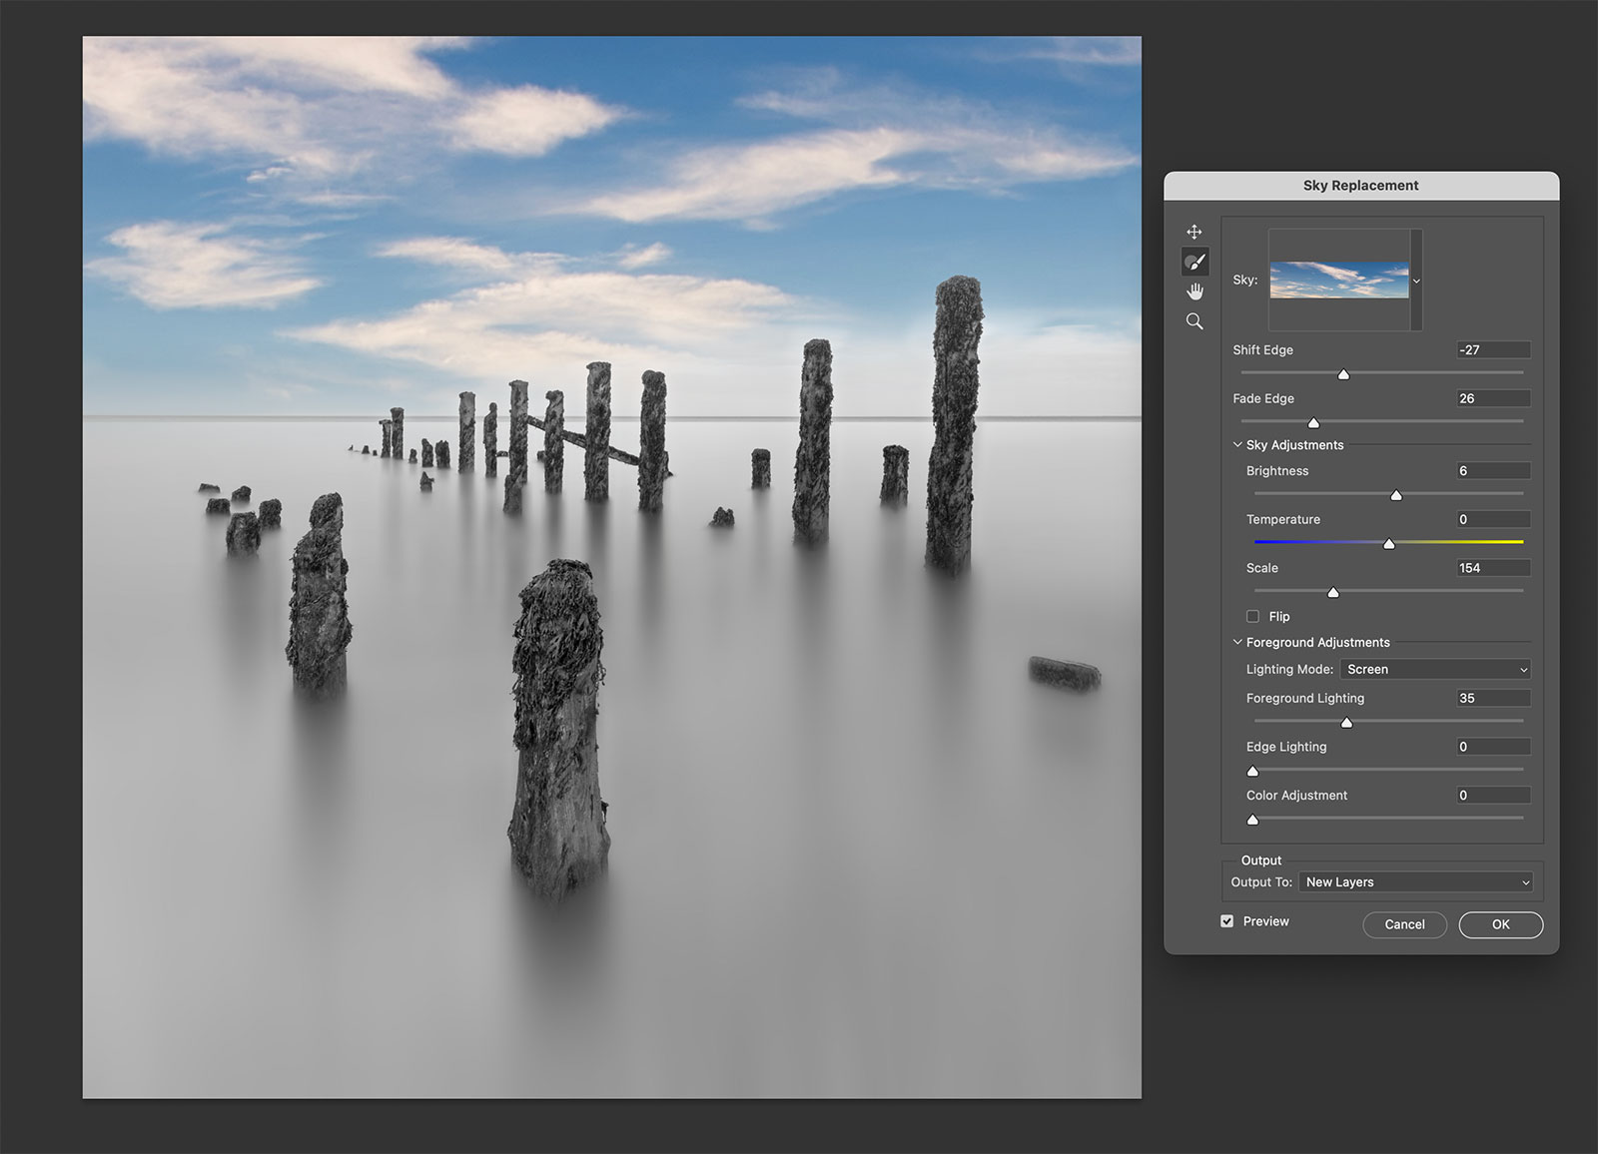Select the Sky Brush tool

pos(1195,262)
